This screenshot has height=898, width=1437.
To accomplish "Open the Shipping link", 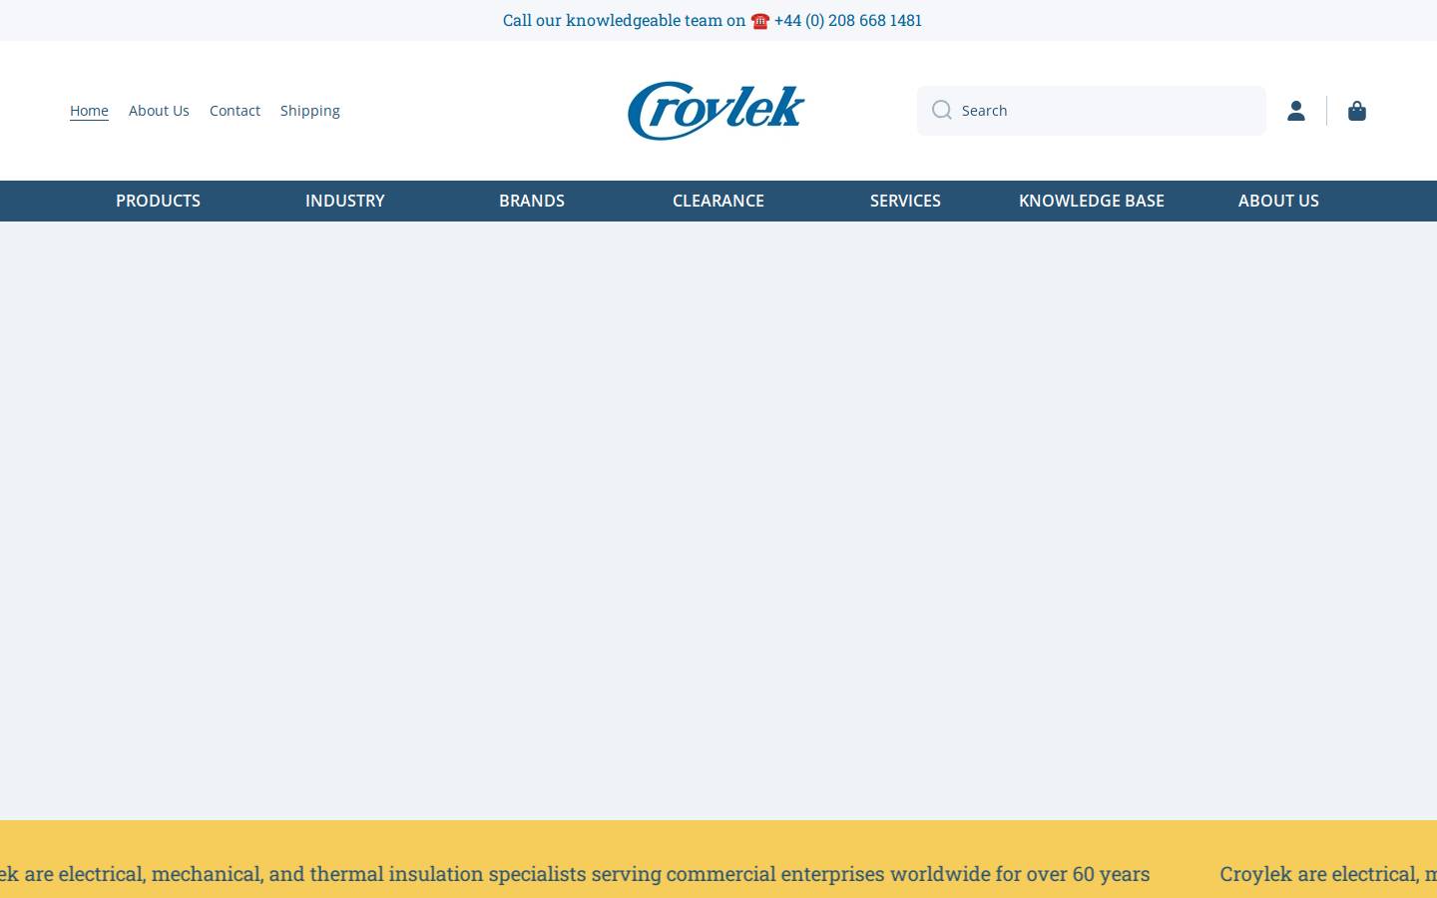I will [x=310, y=111].
